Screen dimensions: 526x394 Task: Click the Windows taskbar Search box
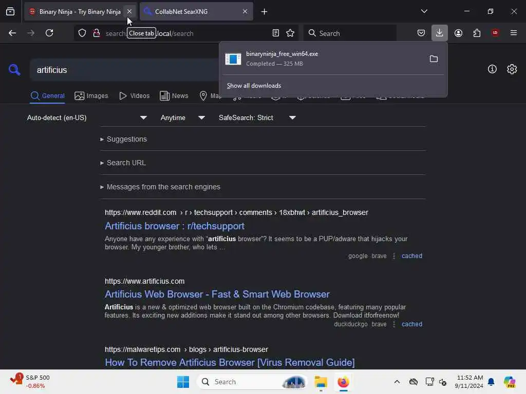(252, 382)
